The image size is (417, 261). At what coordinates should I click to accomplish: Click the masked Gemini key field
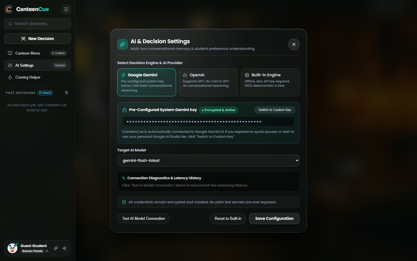click(x=209, y=122)
